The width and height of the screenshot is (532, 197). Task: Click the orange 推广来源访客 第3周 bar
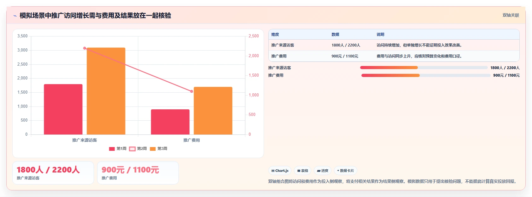coord(106,91)
